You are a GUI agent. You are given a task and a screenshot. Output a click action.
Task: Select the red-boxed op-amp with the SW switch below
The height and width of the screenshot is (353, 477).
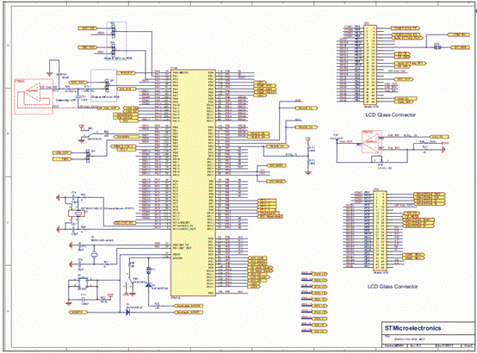coord(372,141)
